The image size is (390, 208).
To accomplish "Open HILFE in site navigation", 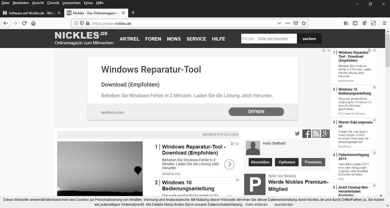I will (x=218, y=39).
